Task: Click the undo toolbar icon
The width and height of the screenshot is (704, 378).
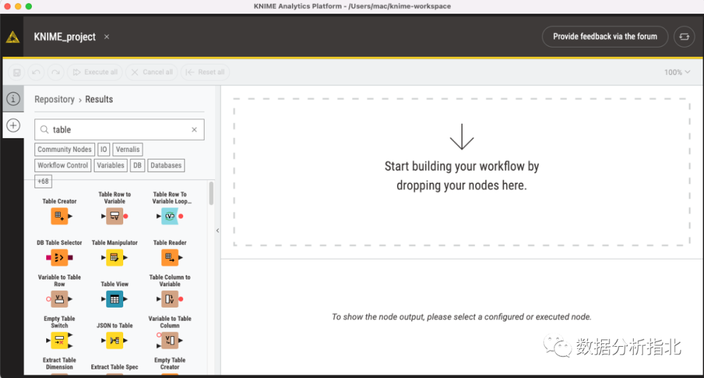Action: click(36, 72)
